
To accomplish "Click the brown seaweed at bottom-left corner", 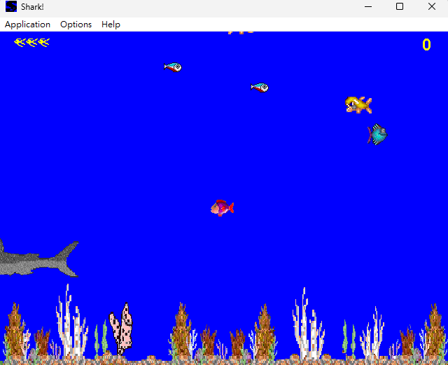I will [x=15, y=331].
